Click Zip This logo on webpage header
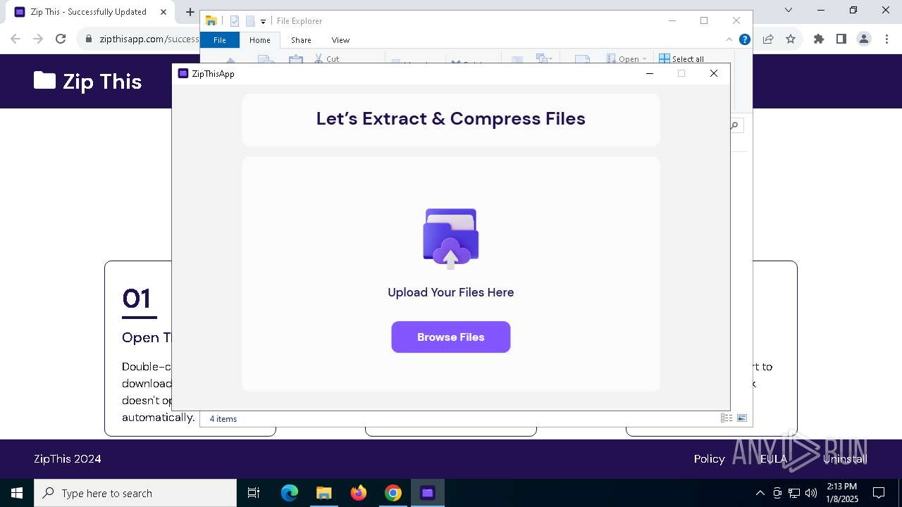 pyautogui.click(x=88, y=81)
